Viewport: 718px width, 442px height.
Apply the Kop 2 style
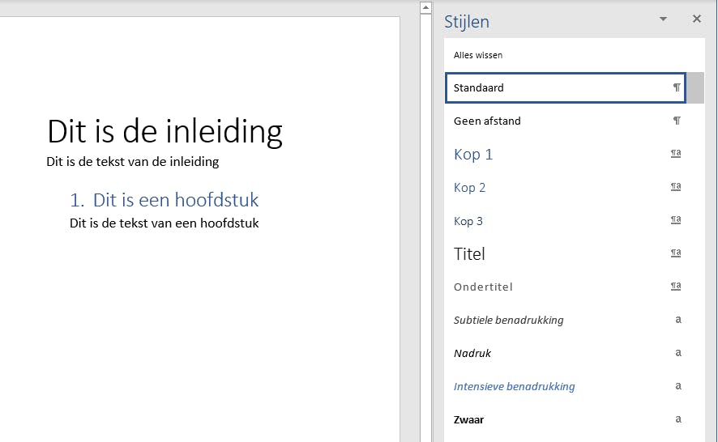470,188
